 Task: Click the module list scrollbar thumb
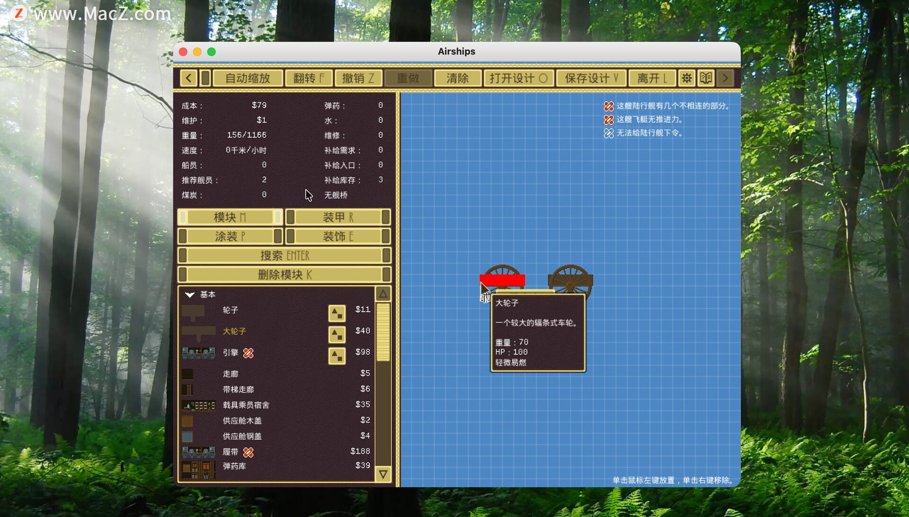coord(383,332)
